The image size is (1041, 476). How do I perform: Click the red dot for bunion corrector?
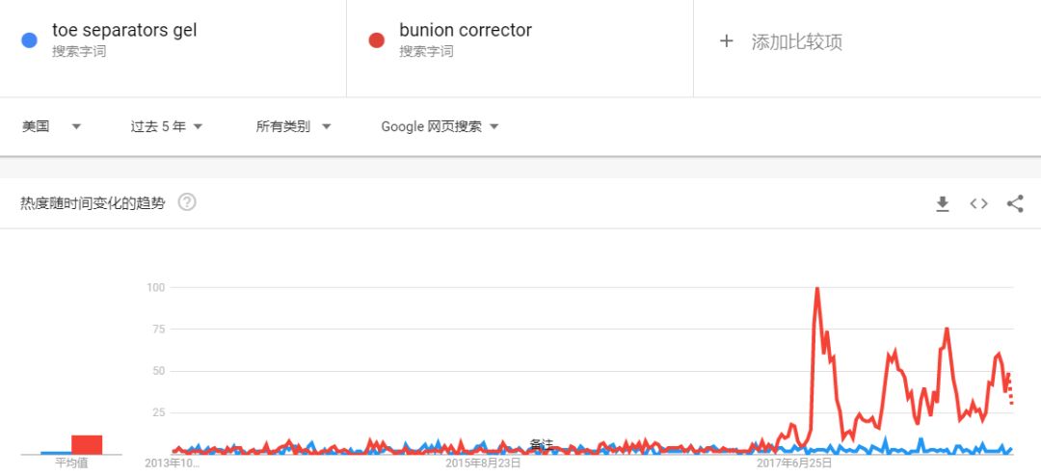(377, 40)
